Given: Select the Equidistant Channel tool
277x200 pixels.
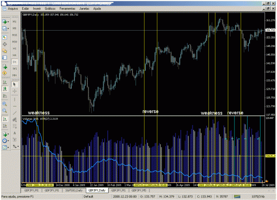Looking at the screenshot, I should tap(15, 120).
